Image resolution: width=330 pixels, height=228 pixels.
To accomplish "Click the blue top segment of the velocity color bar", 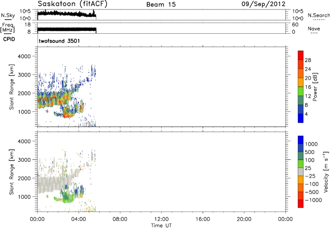I will [301, 140].
